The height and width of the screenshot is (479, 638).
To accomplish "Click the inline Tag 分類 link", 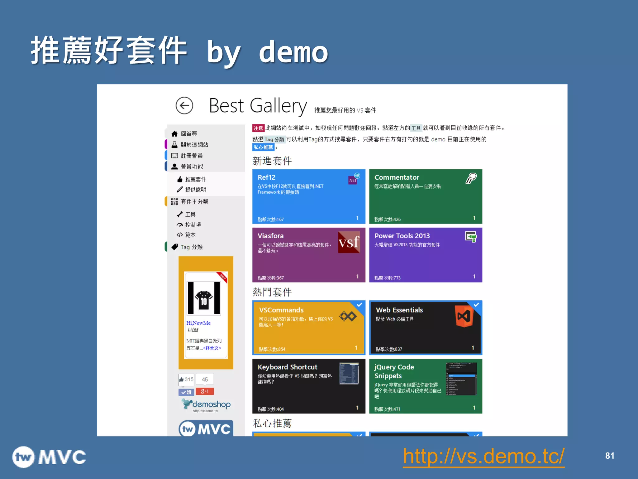I will (274, 139).
